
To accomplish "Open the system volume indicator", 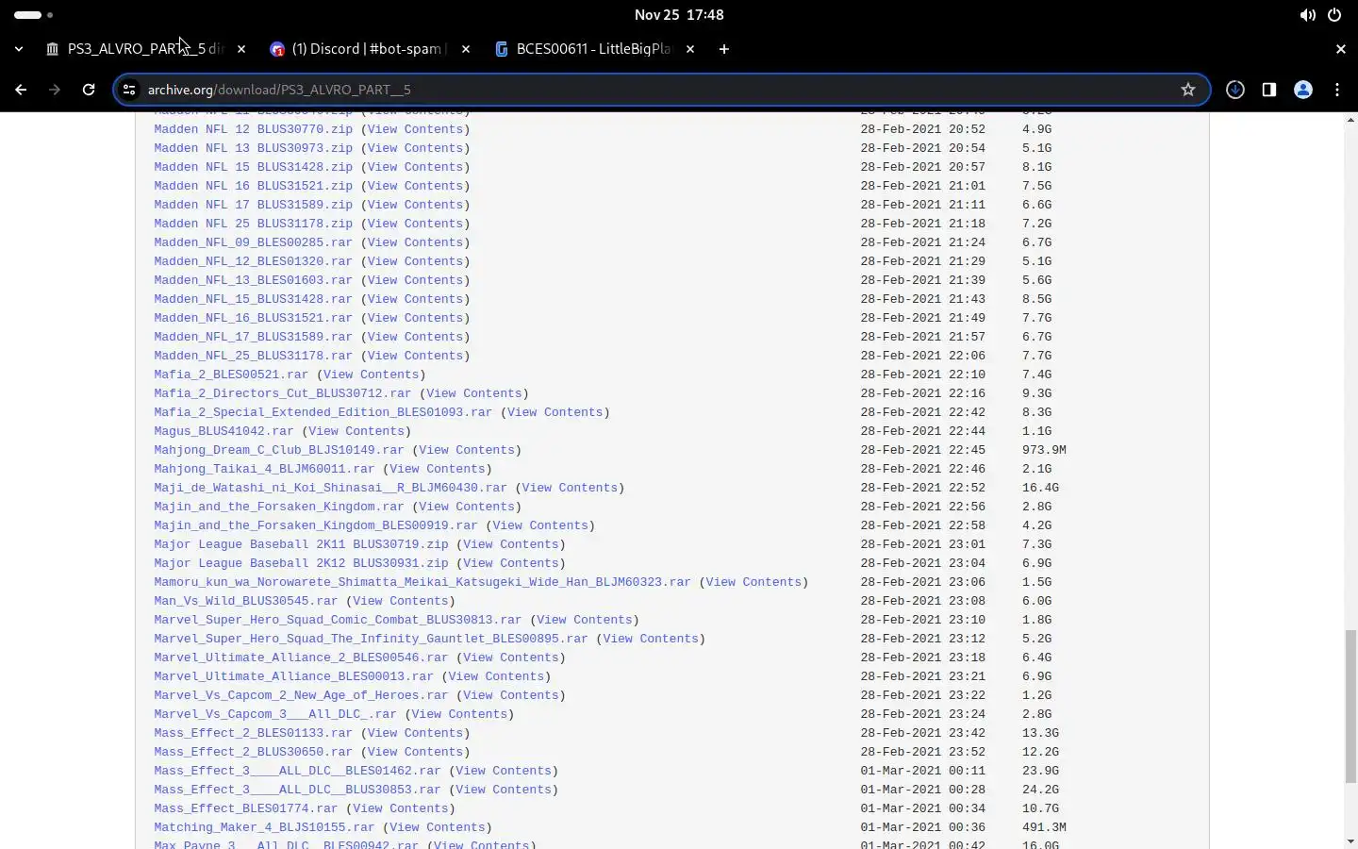I will [x=1308, y=15].
